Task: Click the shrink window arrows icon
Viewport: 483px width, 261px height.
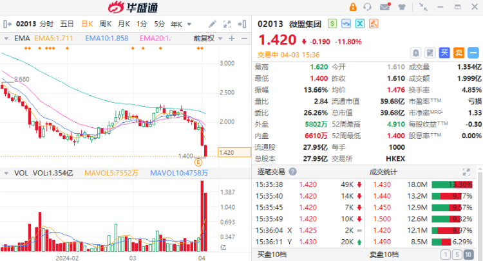Action: coord(423,7)
